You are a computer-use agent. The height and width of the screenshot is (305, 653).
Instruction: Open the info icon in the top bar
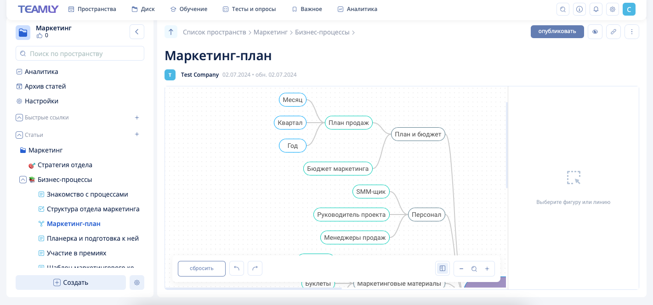pos(579,9)
